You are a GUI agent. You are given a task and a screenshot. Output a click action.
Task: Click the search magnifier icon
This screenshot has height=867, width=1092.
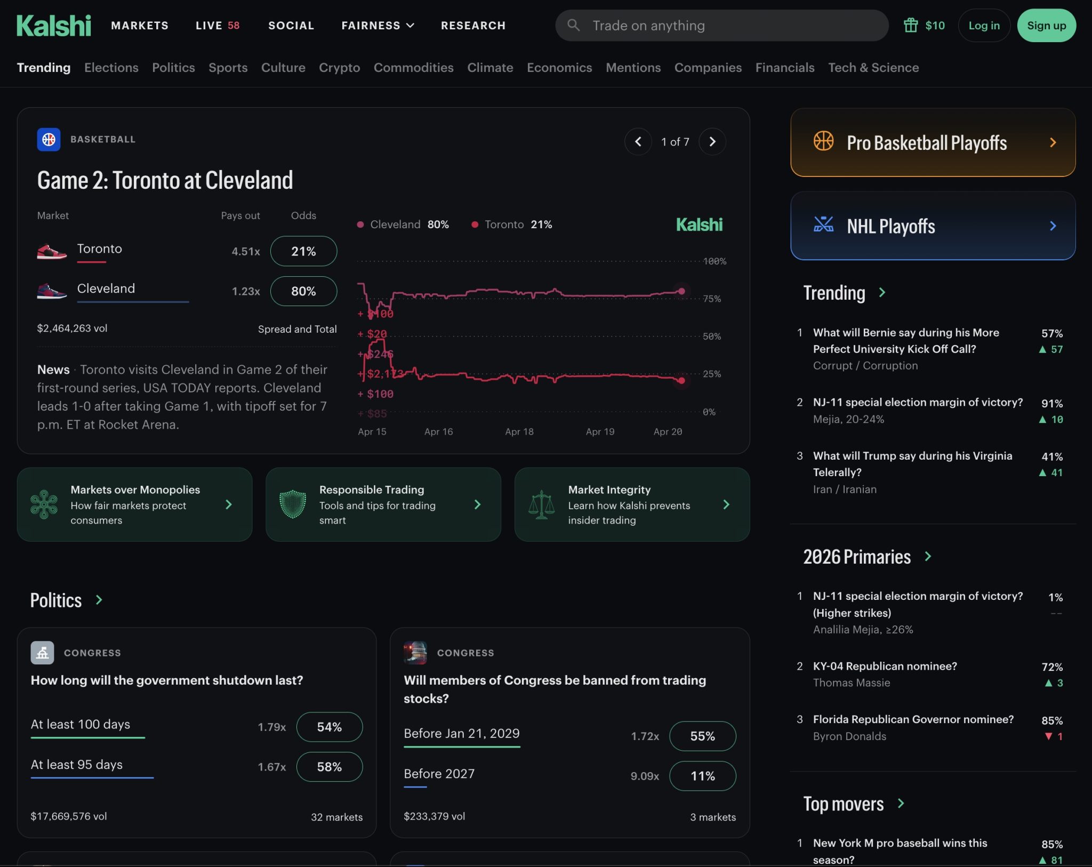[573, 25]
